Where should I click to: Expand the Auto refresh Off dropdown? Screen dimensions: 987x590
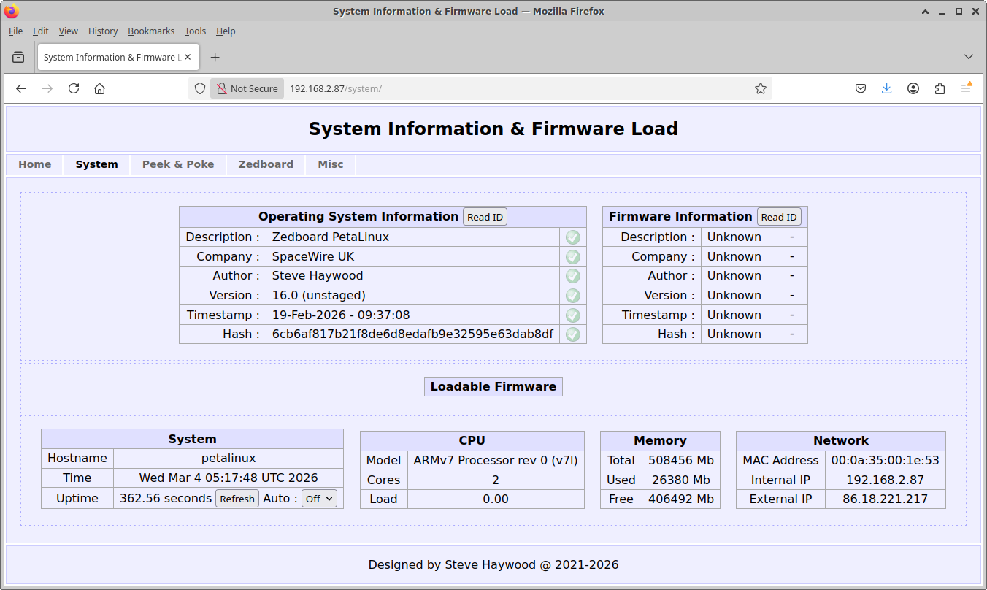319,499
